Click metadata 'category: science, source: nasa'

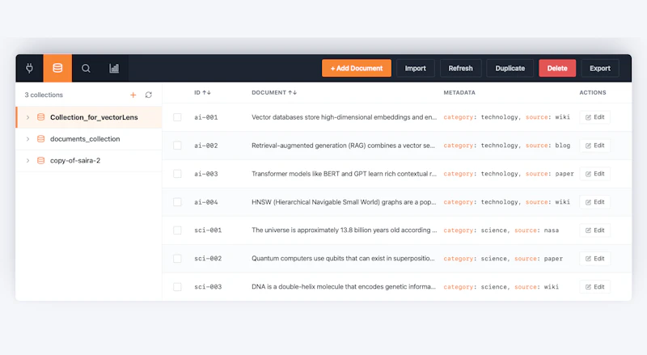tap(501, 230)
